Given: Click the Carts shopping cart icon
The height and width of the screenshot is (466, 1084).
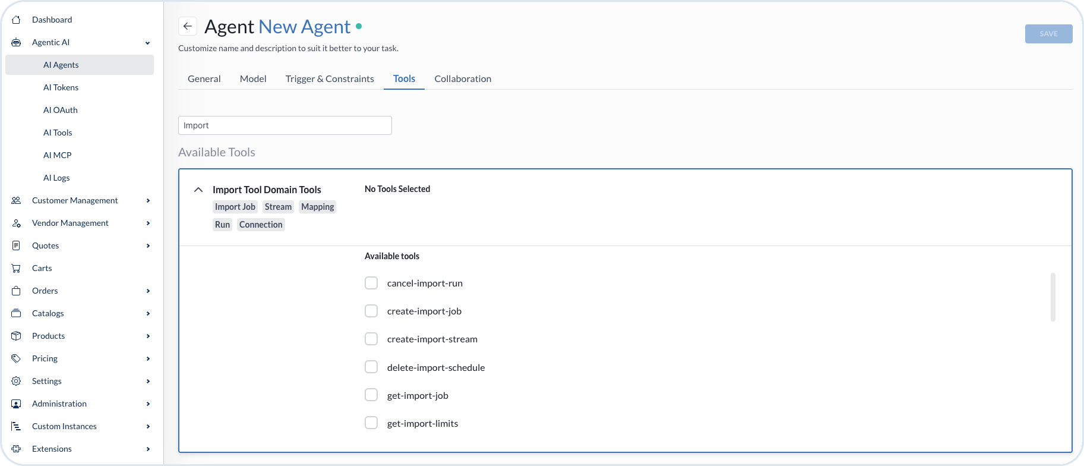Looking at the screenshot, I should point(16,268).
